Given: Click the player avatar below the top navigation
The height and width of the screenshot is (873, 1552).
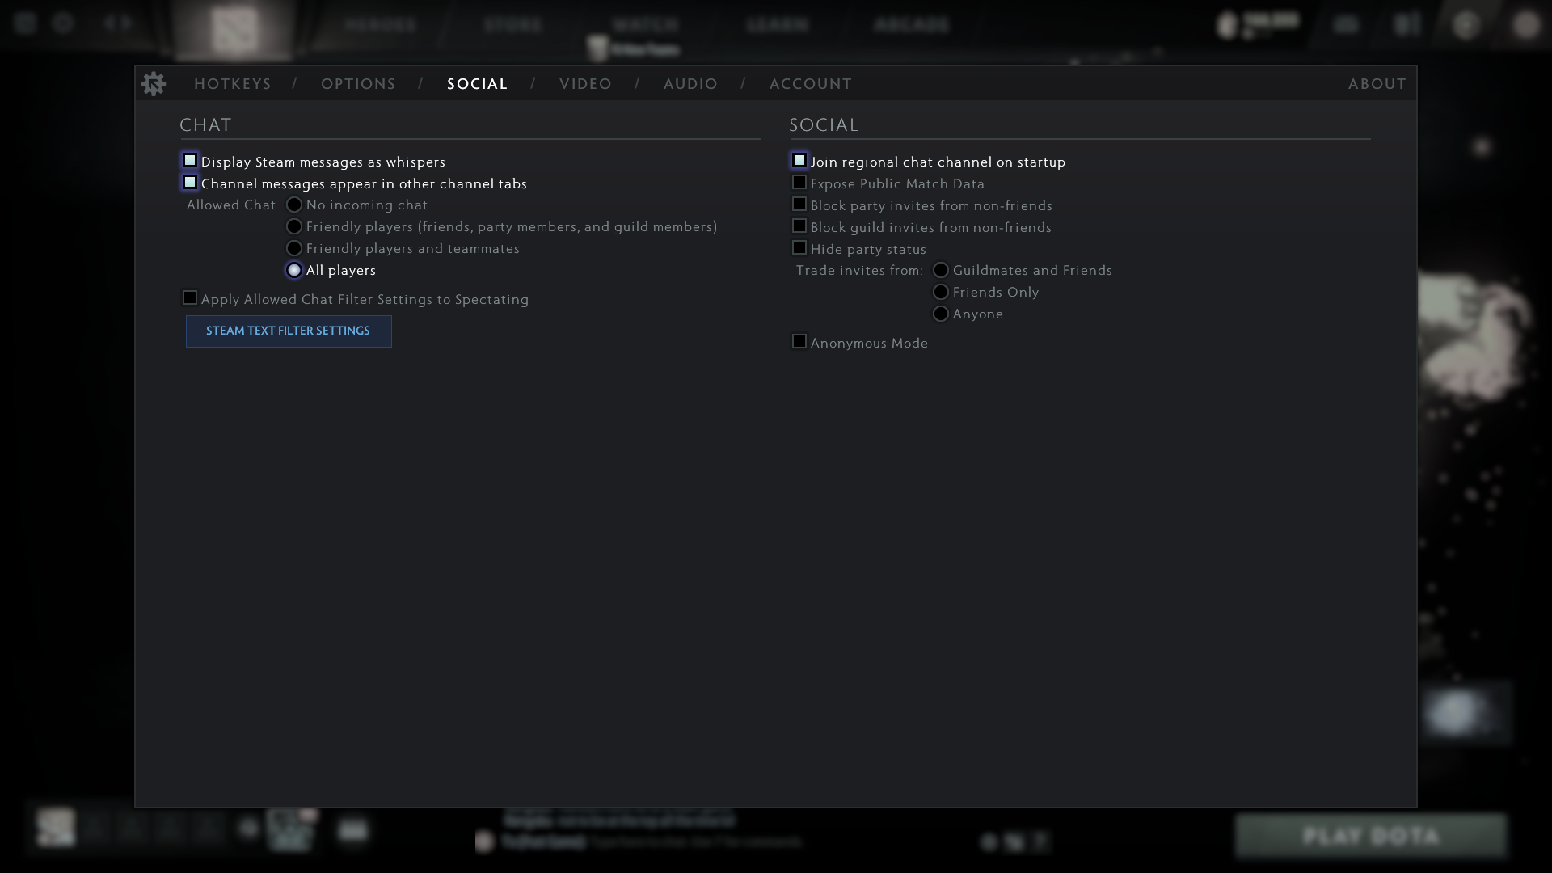Looking at the screenshot, I should click(x=597, y=48).
